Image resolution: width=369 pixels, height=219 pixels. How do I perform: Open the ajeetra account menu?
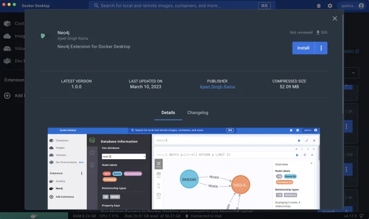352,5
